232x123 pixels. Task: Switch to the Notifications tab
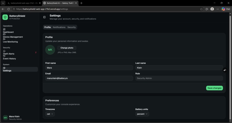(59, 27)
